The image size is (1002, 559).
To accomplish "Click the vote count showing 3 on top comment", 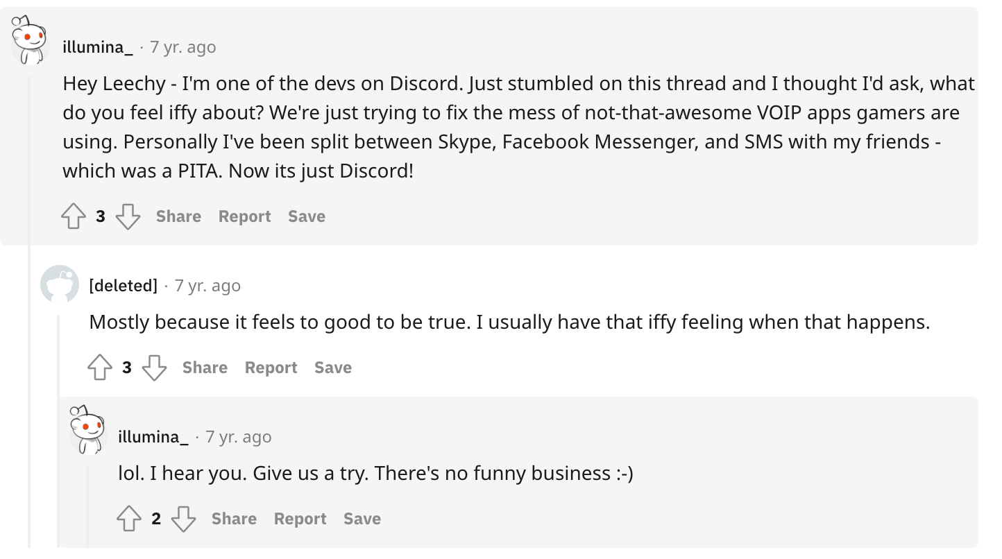I will pos(101,216).
